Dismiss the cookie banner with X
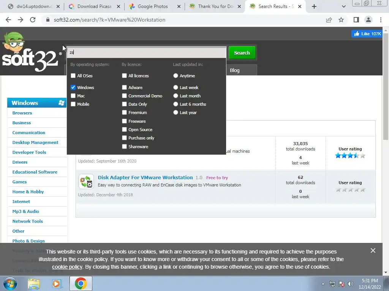The width and height of the screenshot is (389, 291). click(x=373, y=250)
